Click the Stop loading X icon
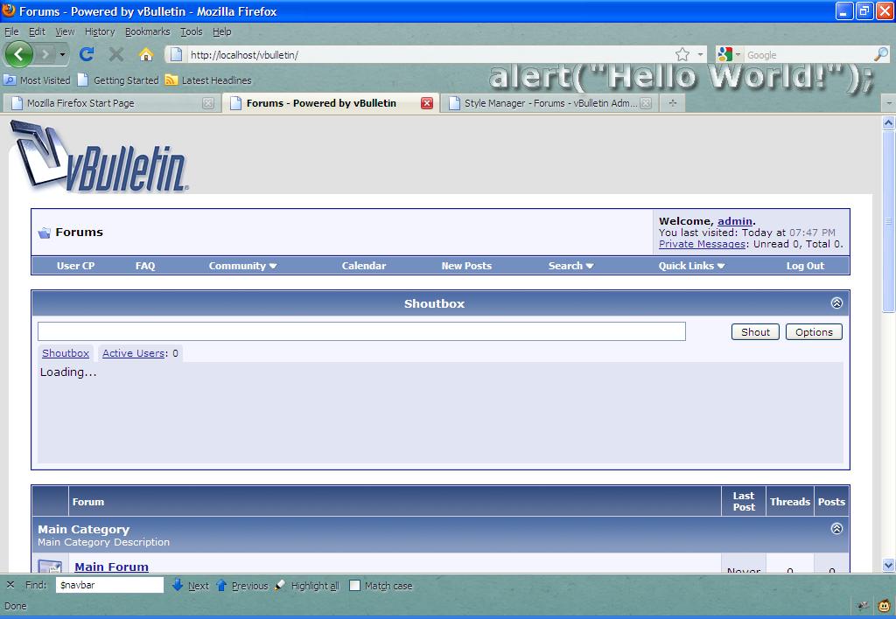896x619 pixels. [x=116, y=54]
